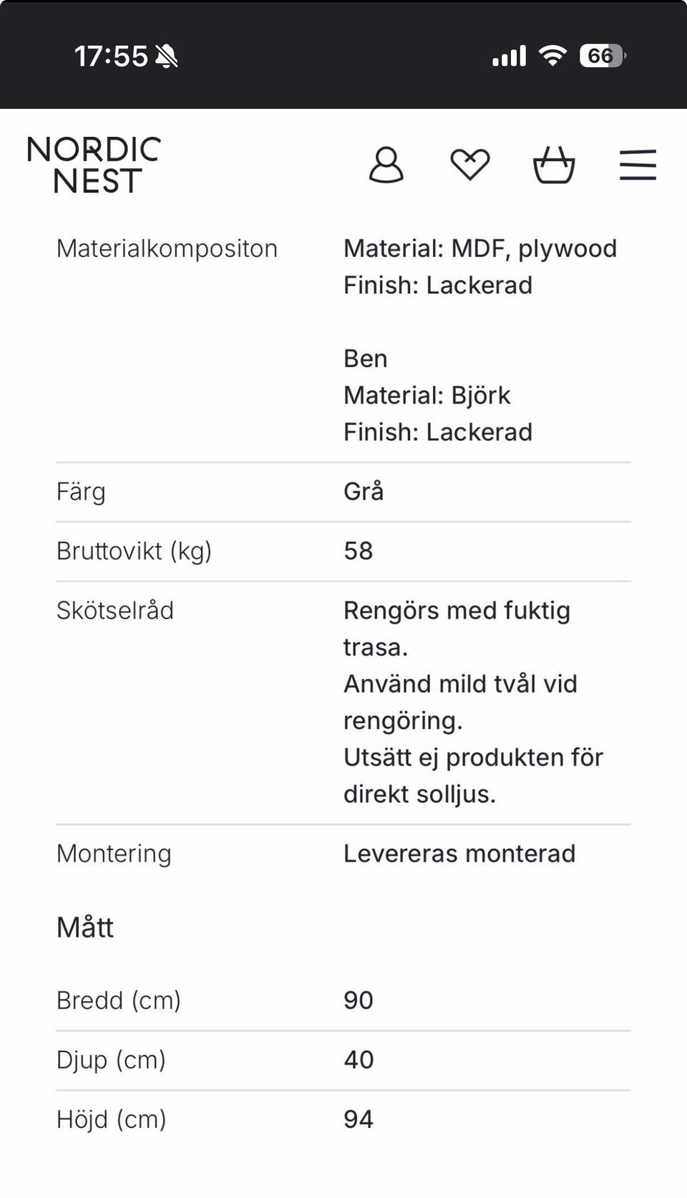Image resolution: width=687 pixels, height=1198 pixels.
Task: Open the hamburger menu
Action: 638,165
